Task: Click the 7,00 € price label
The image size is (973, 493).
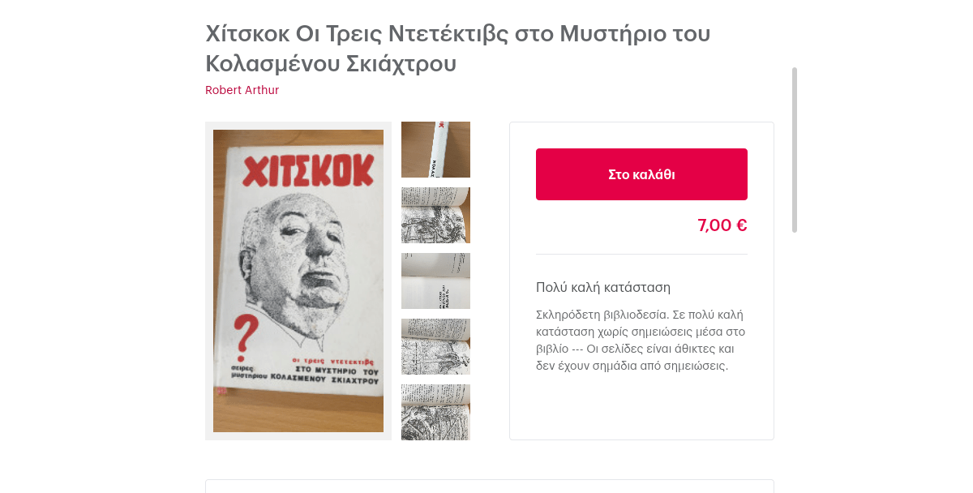Action: (722, 225)
